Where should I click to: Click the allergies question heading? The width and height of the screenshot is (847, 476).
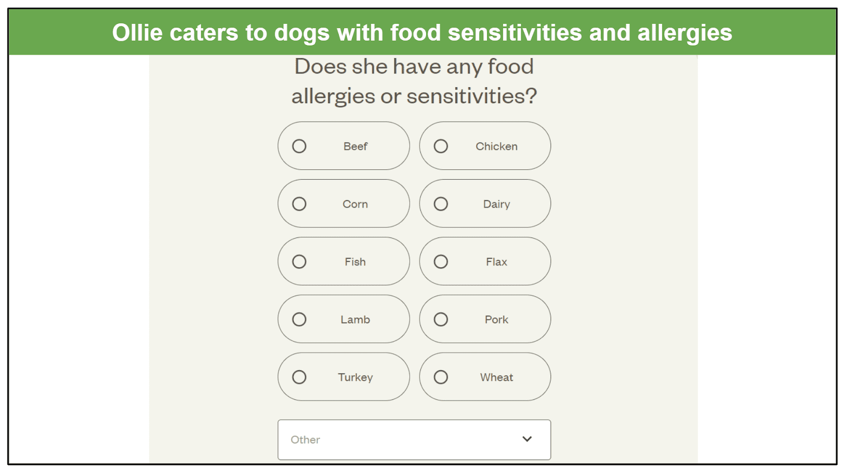tap(414, 81)
